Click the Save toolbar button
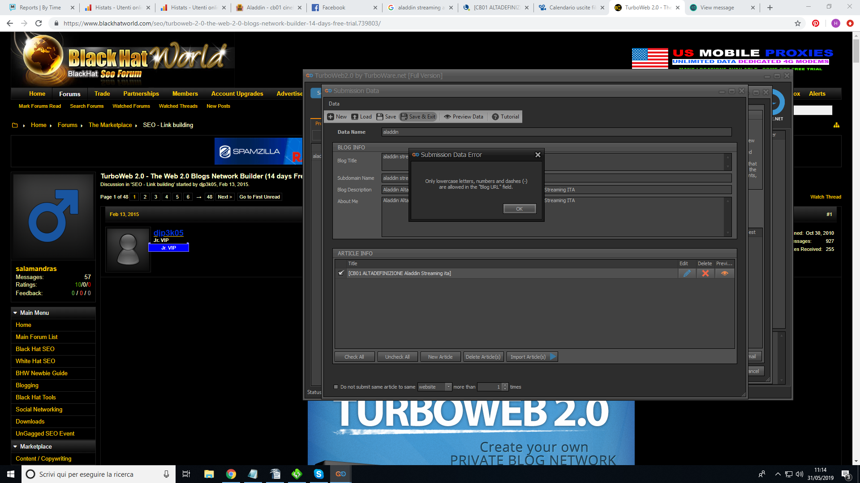Viewport: 860px width, 483px height. pyautogui.click(x=386, y=117)
